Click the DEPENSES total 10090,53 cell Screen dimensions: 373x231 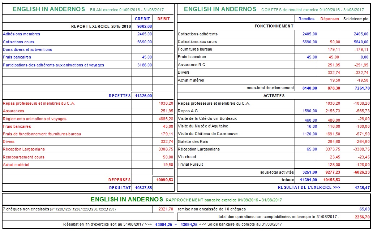(164, 179)
